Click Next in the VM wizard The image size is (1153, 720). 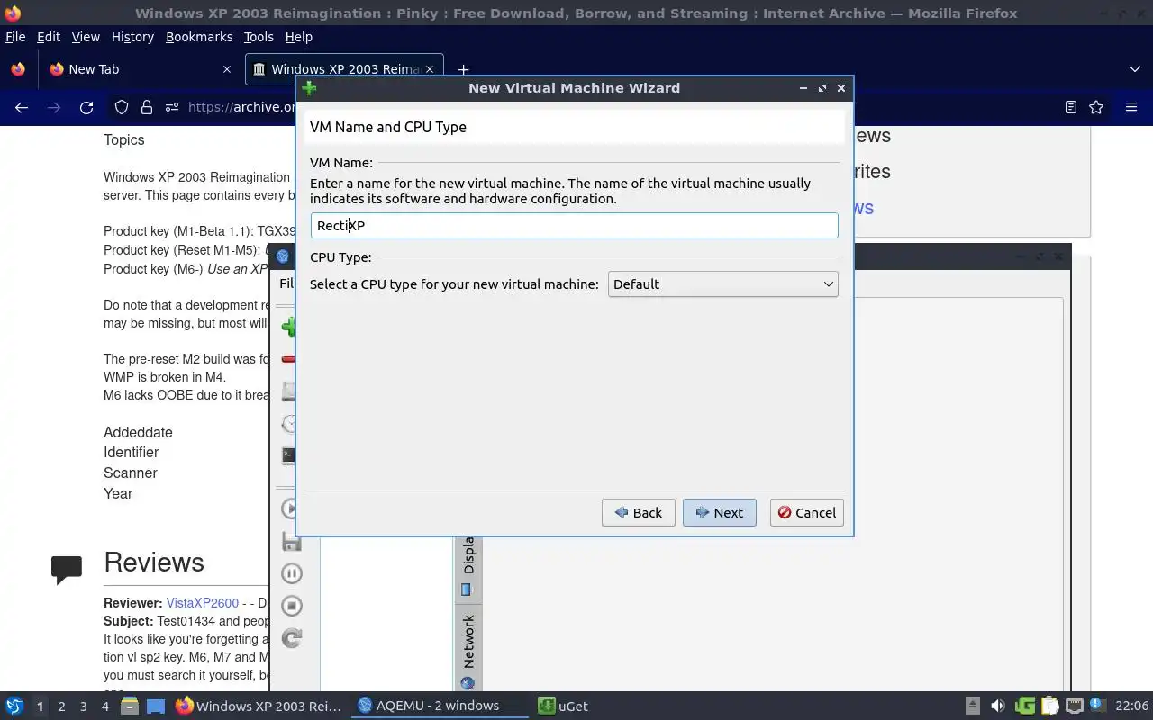[720, 513]
